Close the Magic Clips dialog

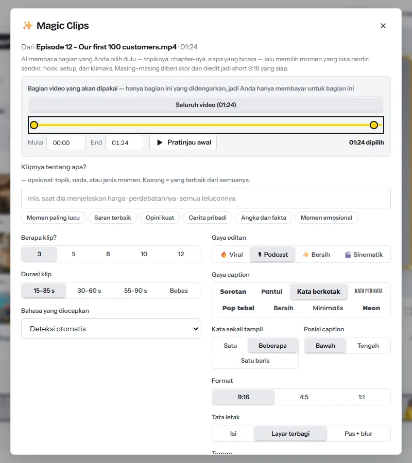click(383, 26)
